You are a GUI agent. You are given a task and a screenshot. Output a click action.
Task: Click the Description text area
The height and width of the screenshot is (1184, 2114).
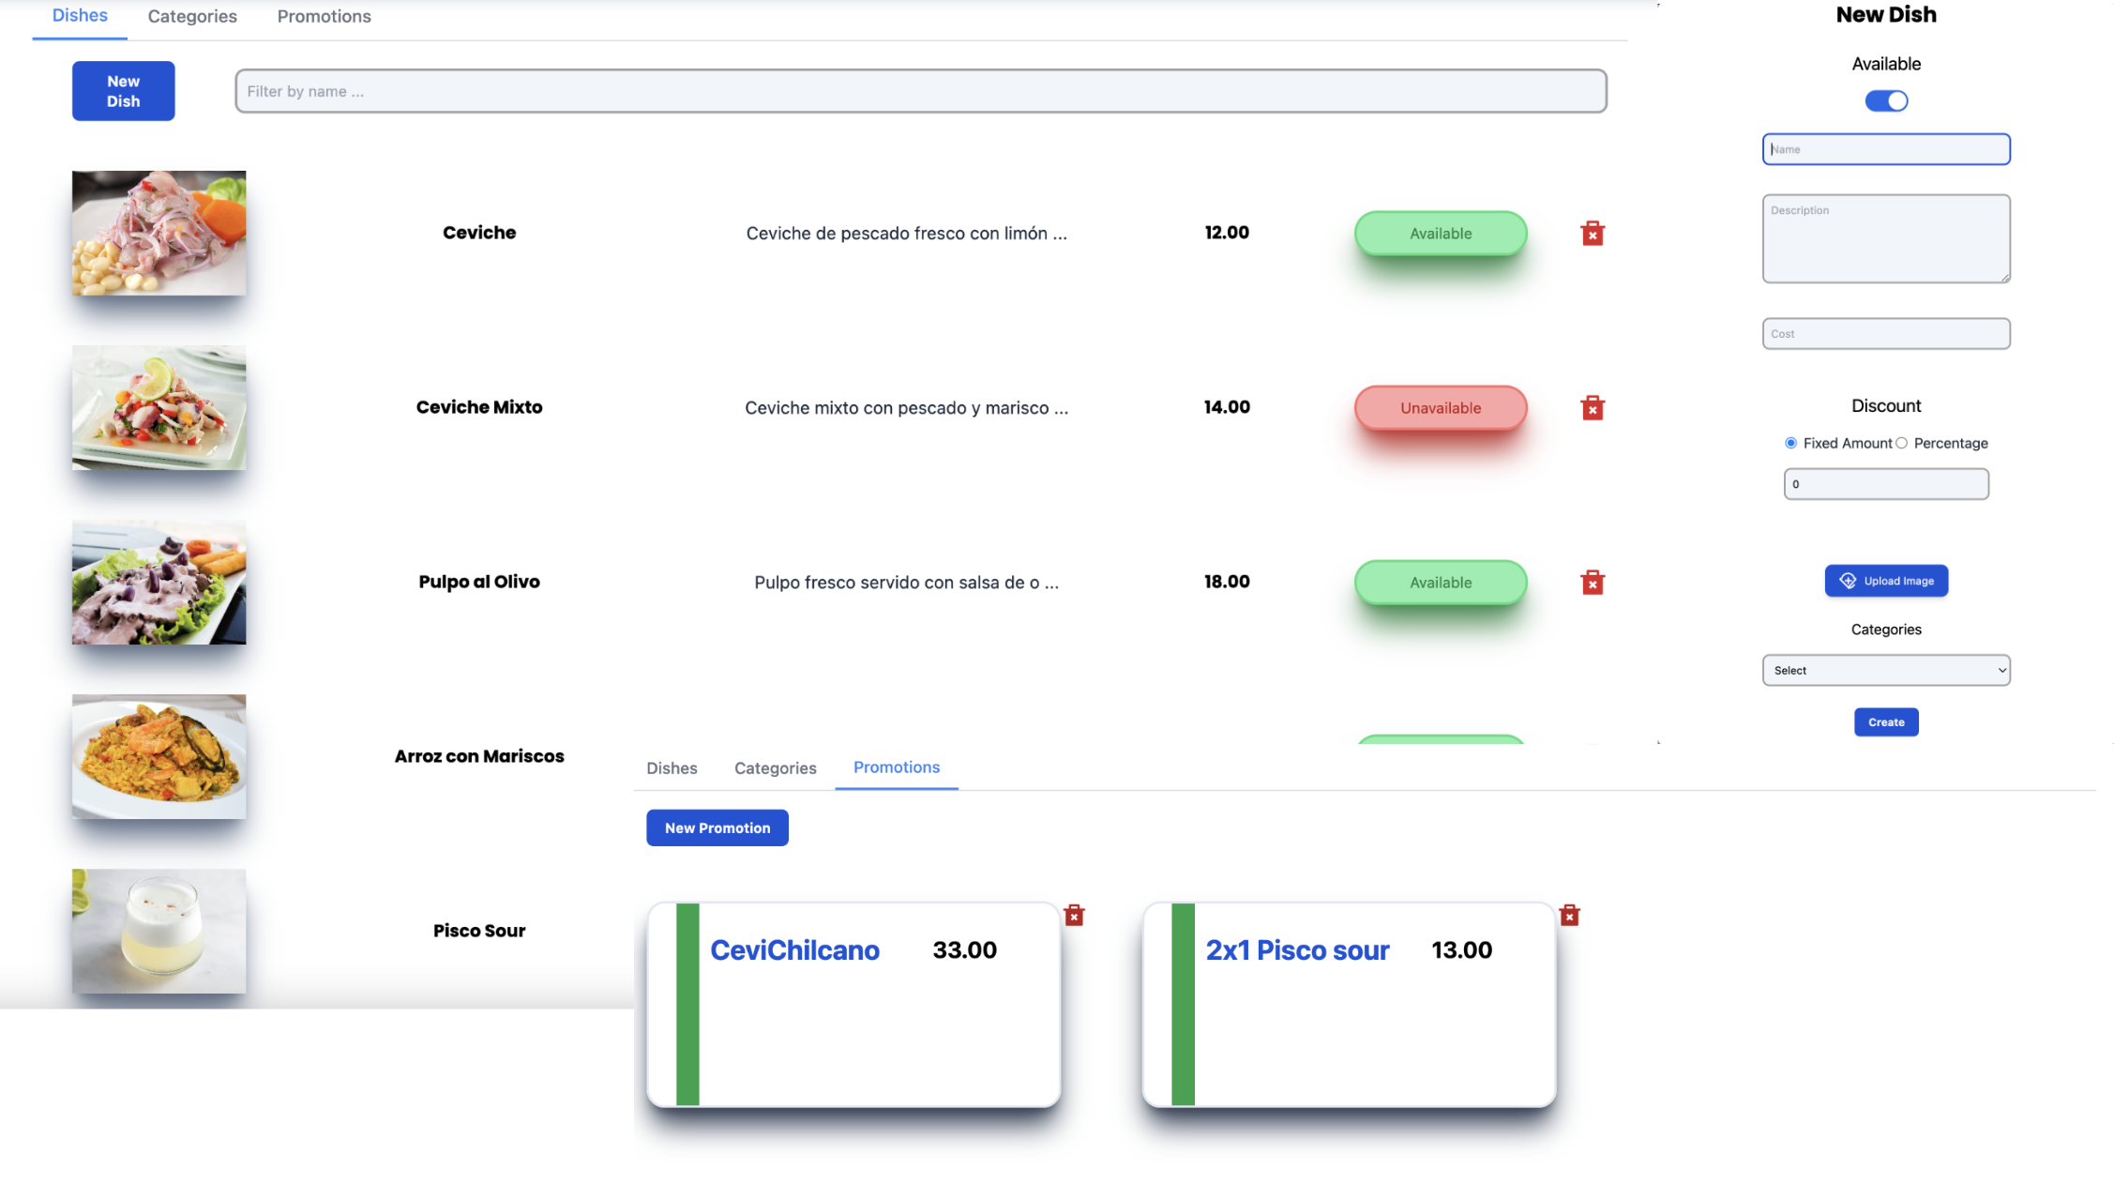coord(1886,238)
